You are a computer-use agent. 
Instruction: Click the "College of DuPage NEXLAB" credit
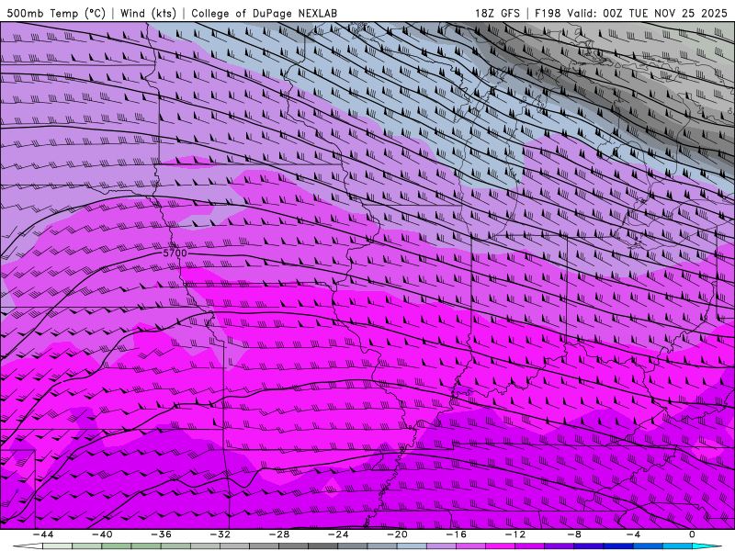(x=264, y=13)
